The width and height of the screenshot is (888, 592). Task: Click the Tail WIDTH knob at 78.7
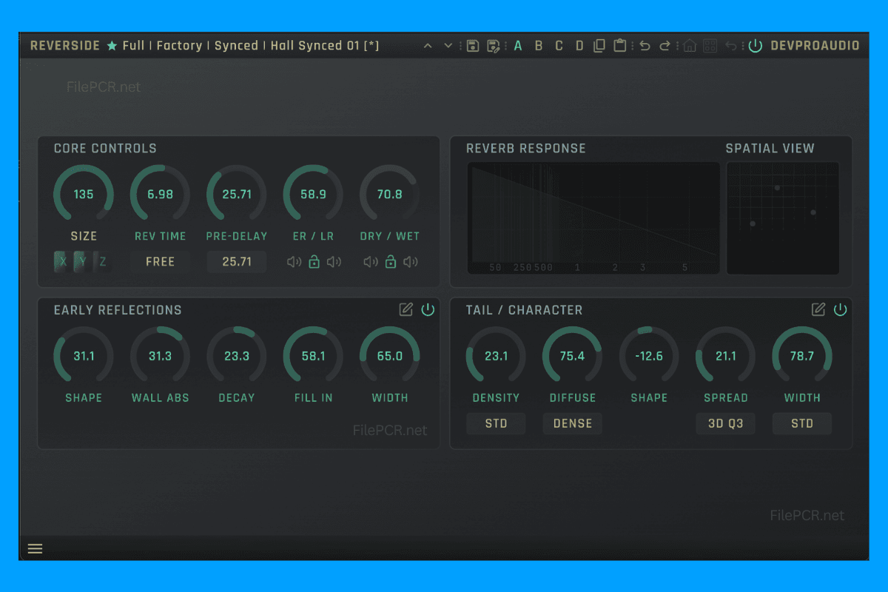(x=802, y=356)
